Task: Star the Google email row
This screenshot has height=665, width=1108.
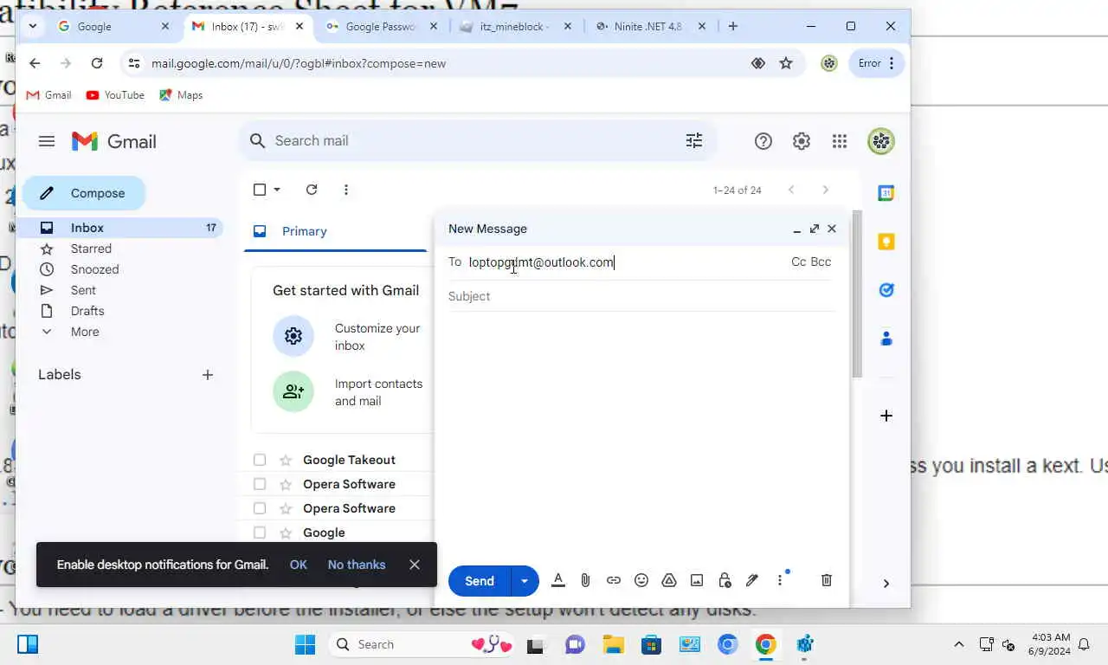Action: click(285, 533)
